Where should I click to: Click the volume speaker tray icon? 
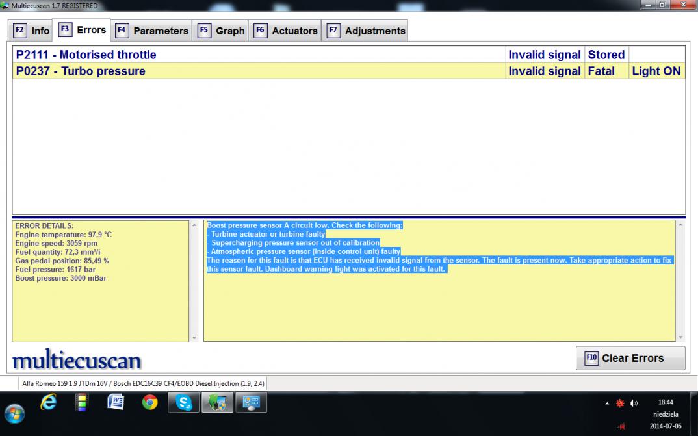634,403
